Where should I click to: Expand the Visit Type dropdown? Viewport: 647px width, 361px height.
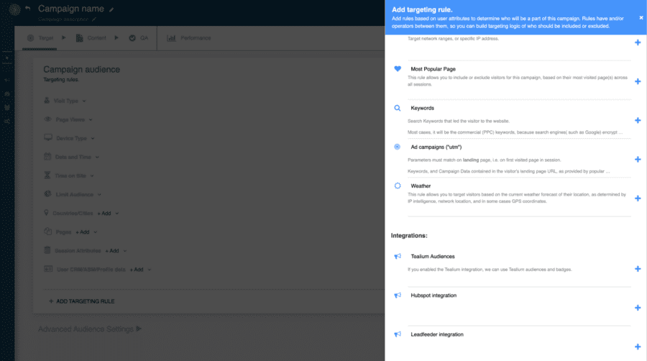70,101
